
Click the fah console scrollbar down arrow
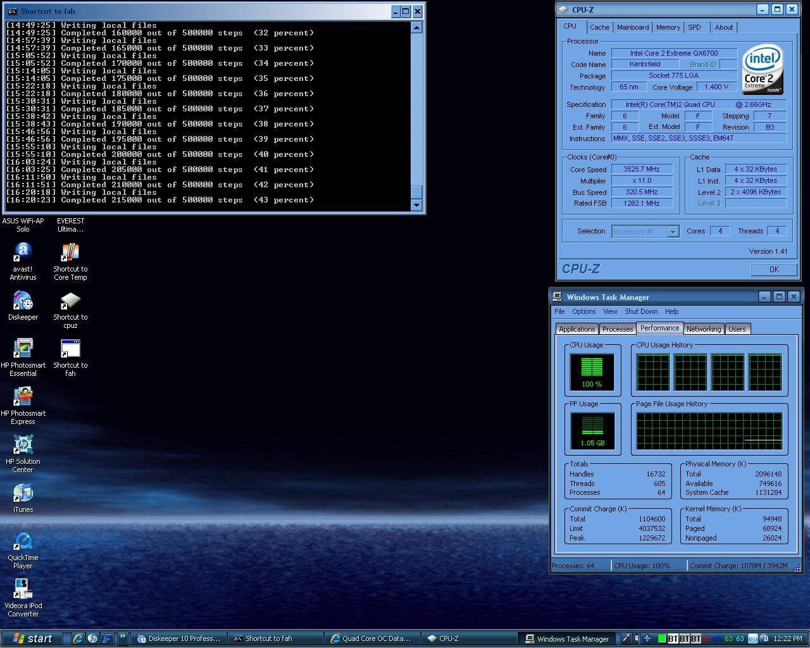416,205
